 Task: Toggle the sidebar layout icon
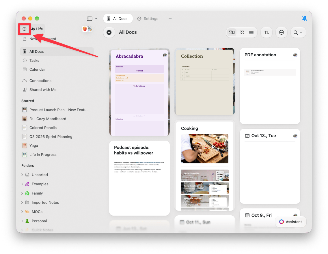[90, 18]
